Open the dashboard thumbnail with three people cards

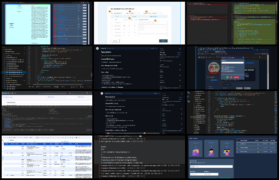pyautogui.click(x=232, y=157)
